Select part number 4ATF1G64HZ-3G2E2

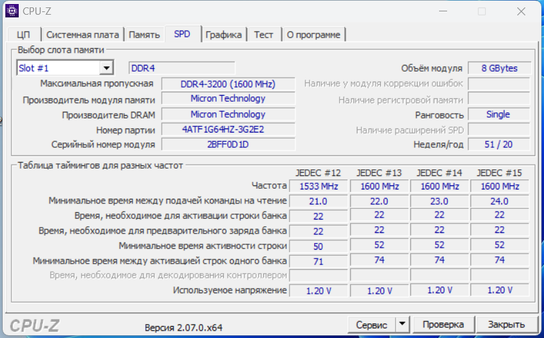tap(228, 130)
